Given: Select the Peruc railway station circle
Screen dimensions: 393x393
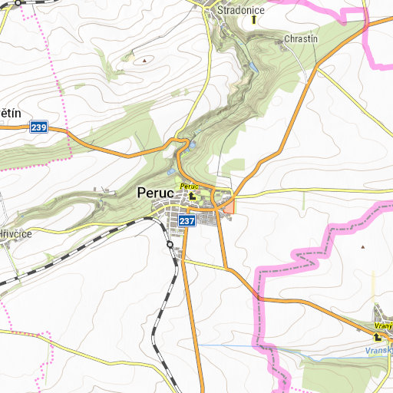Looking at the screenshot, I should pyautogui.click(x=170, y=244).
